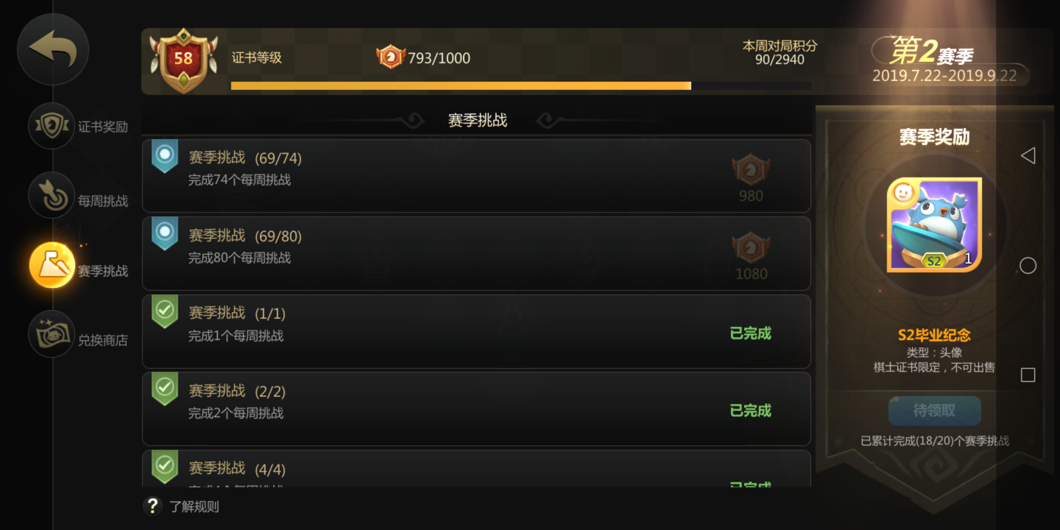The width and height of the screenshot is (1060, 530).
Task: Tap the Android home circle button
Action: click(1028, 265)
